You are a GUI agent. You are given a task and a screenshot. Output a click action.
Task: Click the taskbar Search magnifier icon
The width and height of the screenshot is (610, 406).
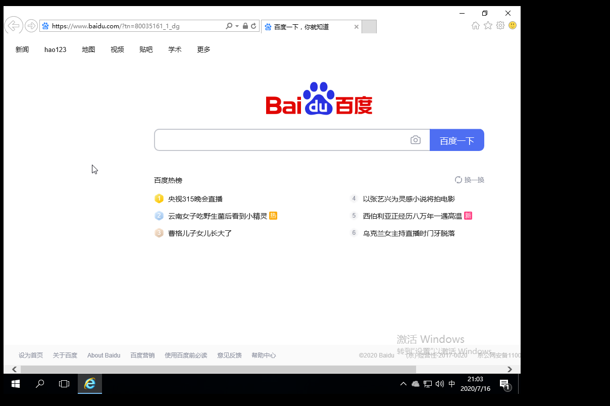click(40, 384)
